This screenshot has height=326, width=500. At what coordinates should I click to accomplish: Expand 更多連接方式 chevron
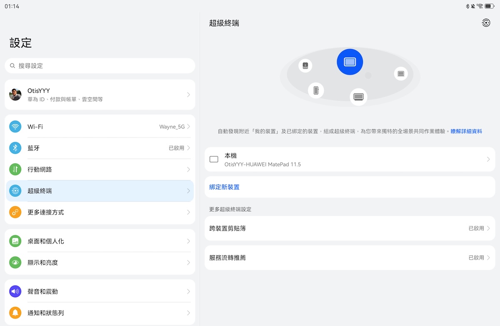coord(188,212)
